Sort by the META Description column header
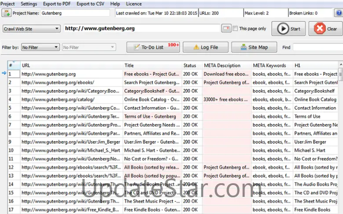 (227, 65)
